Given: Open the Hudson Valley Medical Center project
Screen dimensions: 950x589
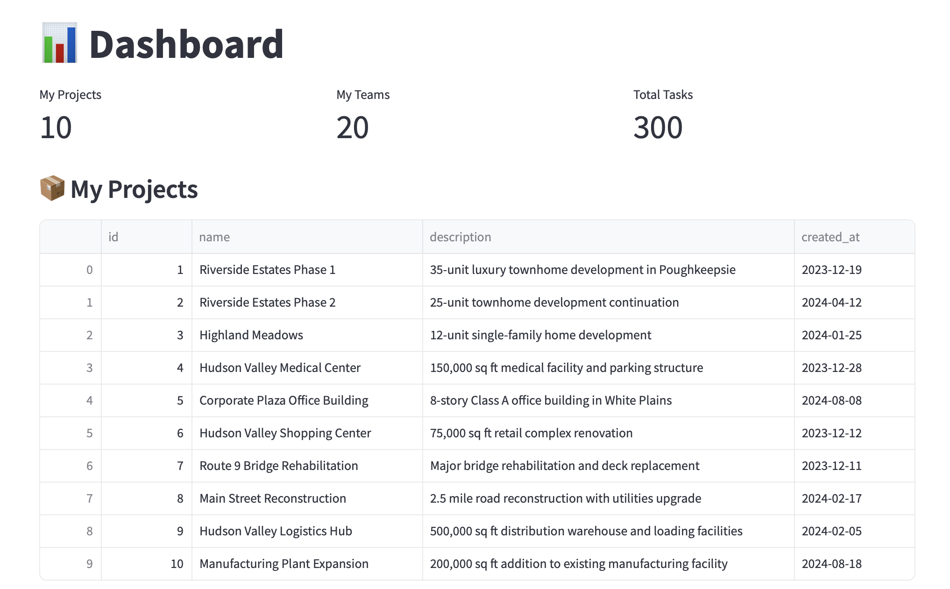Looking at the screenshot, I should 280,368.
